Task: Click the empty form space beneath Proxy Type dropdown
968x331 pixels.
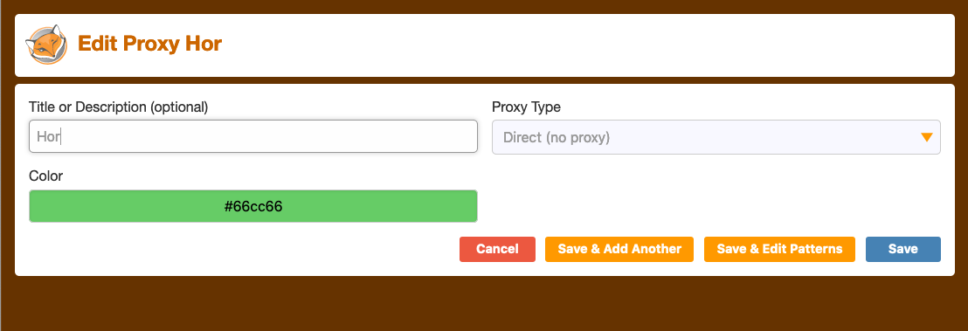Action: coord(716,195)
